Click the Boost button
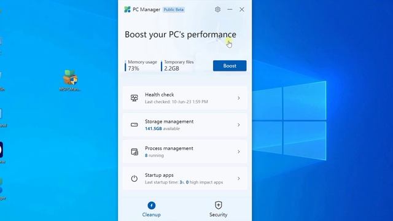 230,66
